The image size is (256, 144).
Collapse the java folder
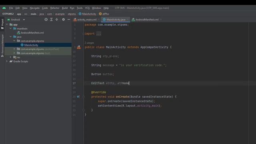point(11,37)
